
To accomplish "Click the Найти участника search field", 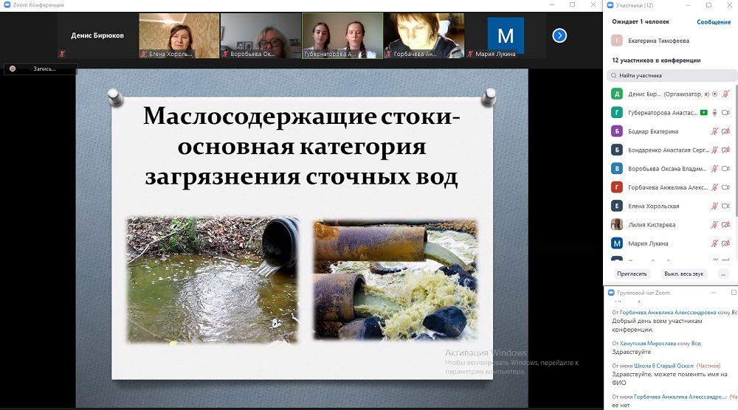I will [x=672, y=75].
